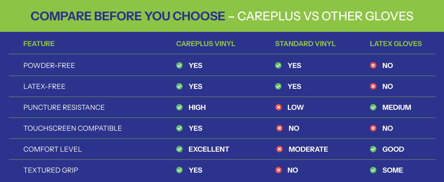Viewport: 444px width, 182px height.
Task: Click green checkmark next to Latex MEDIUM
Action: click(x=373, y=107)
